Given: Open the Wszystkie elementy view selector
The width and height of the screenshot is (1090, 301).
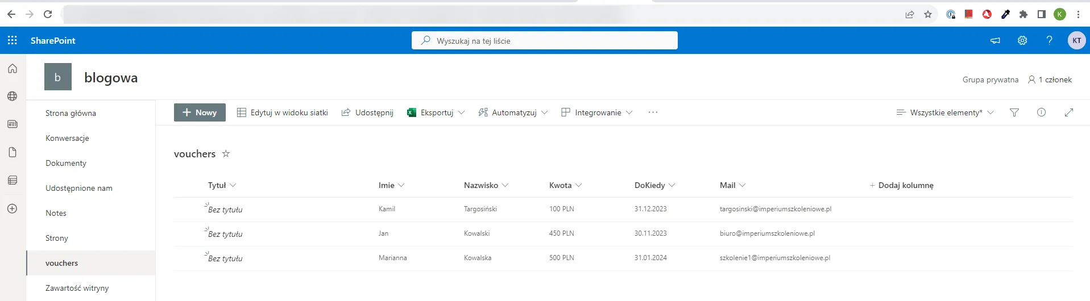Looking at the screenshot, I should click(945, 112).
